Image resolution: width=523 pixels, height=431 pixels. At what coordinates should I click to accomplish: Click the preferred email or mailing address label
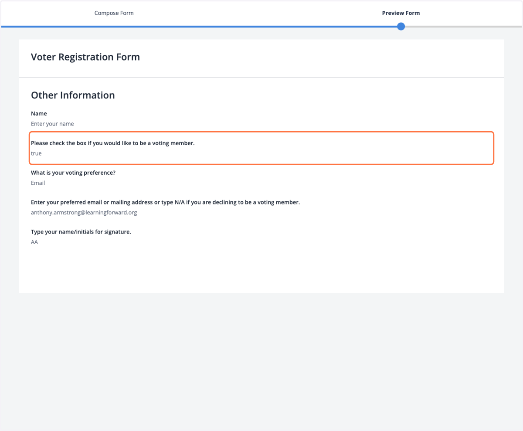(166, 202)
